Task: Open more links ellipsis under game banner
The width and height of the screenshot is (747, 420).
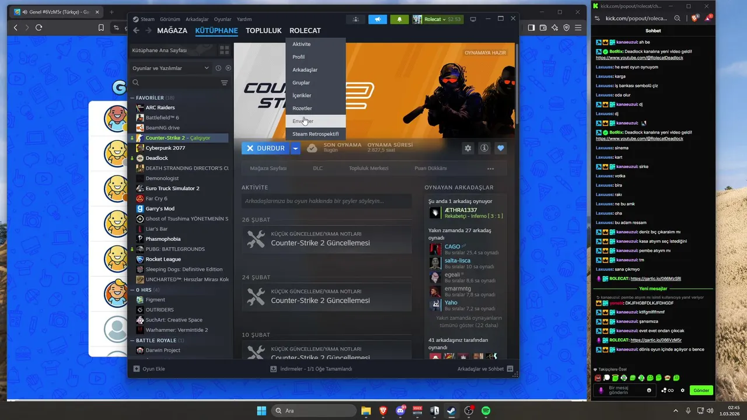Action: 490,169
